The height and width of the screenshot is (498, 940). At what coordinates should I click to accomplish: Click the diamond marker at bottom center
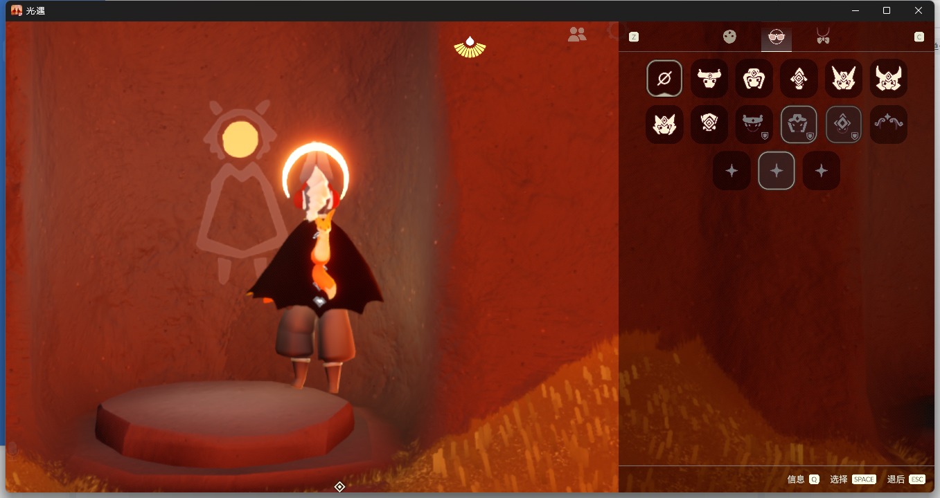point(339,487)
